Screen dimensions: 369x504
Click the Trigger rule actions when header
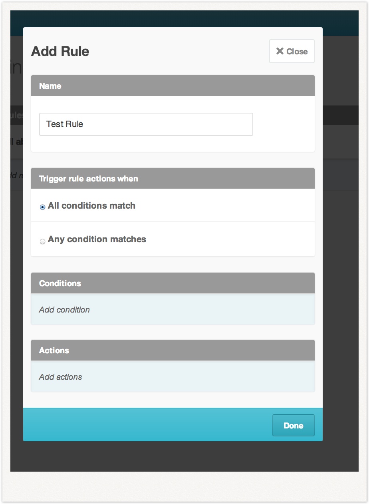pyautogui.click(x=173, y=179)
